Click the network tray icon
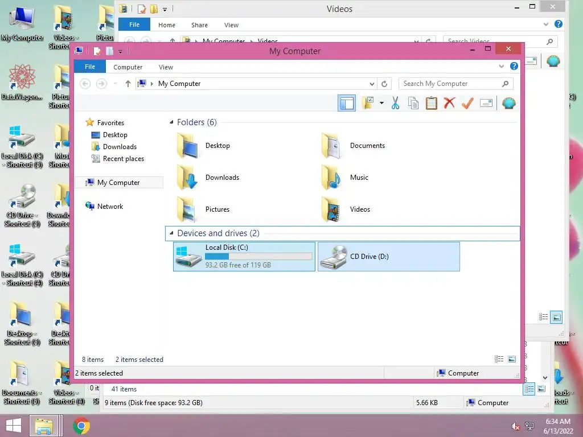This screenshot has width=583, height=437. [x=529, y=426]
